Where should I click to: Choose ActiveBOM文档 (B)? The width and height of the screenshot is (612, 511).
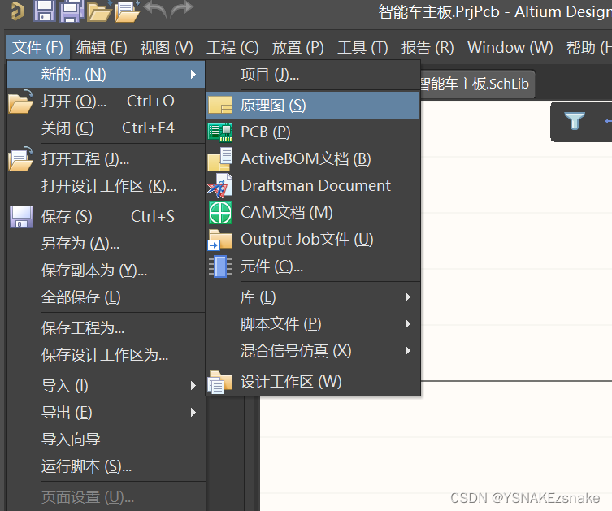pyautogui.click(x=314, y=158)
